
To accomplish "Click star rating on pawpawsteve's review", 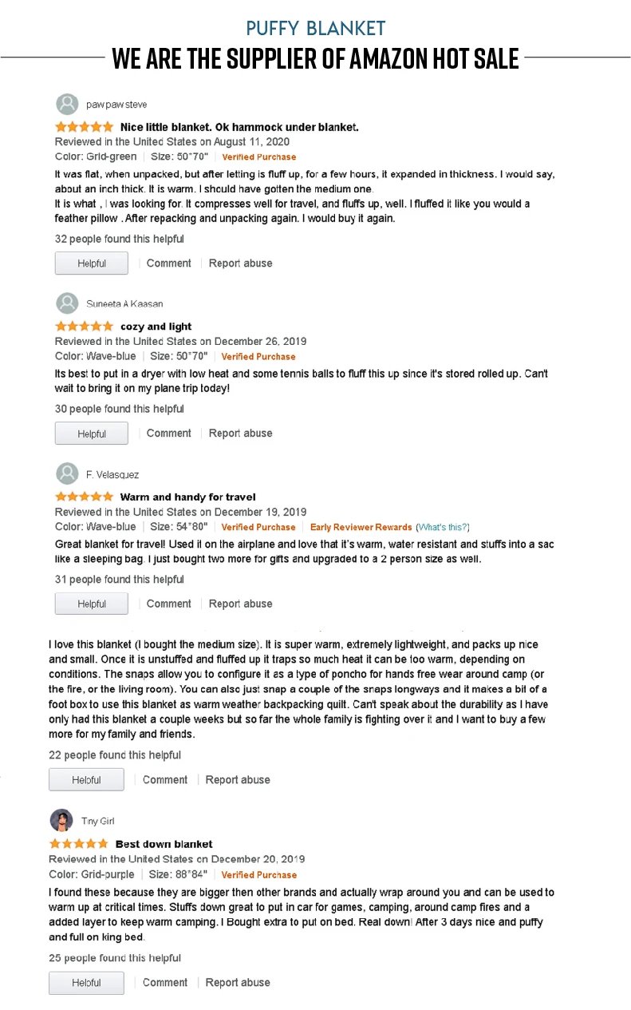I will [x=84, y=127].
